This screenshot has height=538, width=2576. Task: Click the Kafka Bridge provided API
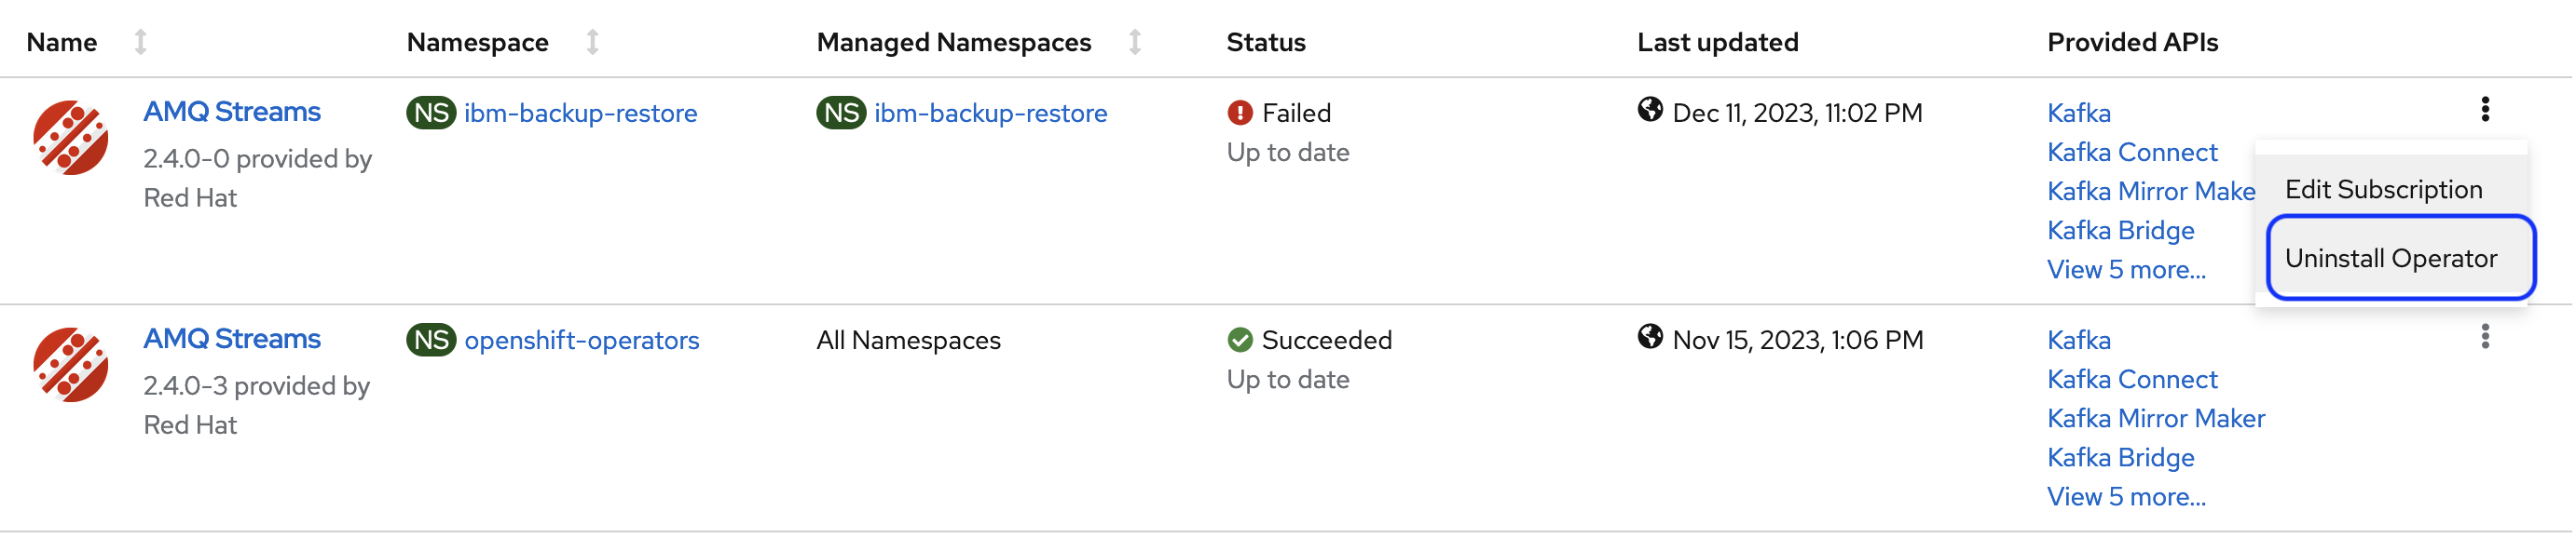(2119, 231)
